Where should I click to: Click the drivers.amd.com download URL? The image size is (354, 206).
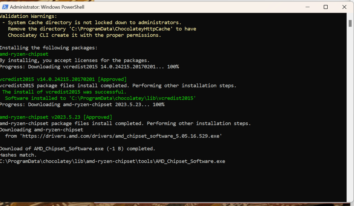pos(121,136)
